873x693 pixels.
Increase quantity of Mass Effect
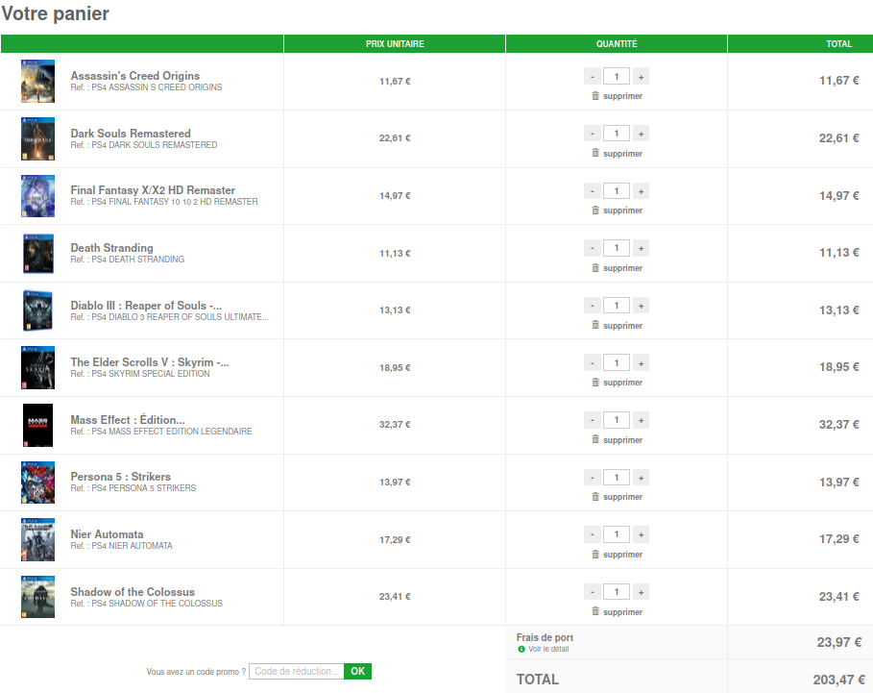click(641, 420)
